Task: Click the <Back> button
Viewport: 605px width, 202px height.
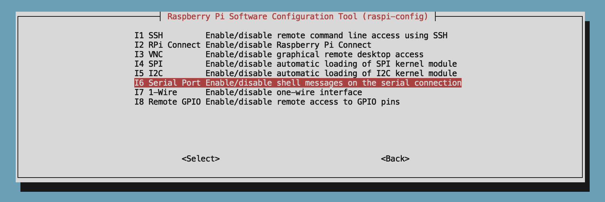Action: pos(395,159)
